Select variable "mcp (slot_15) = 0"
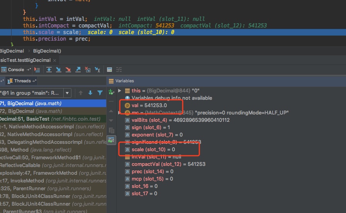346x213 pixels. click(x=149, y=179)
